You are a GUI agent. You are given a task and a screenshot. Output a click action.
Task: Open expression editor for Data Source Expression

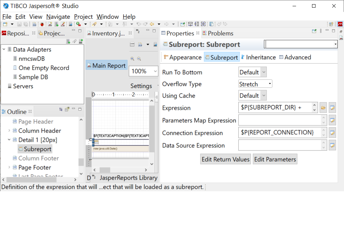tap(333, 145)
